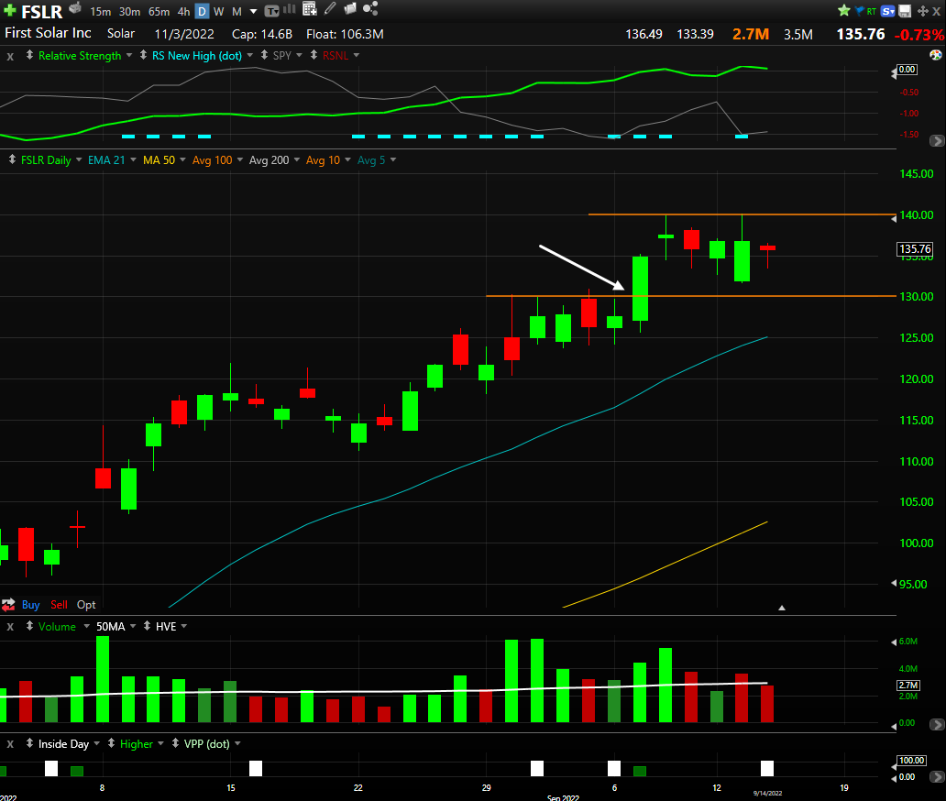Open the blue S scaling dropdown

(x=887, y=11)
